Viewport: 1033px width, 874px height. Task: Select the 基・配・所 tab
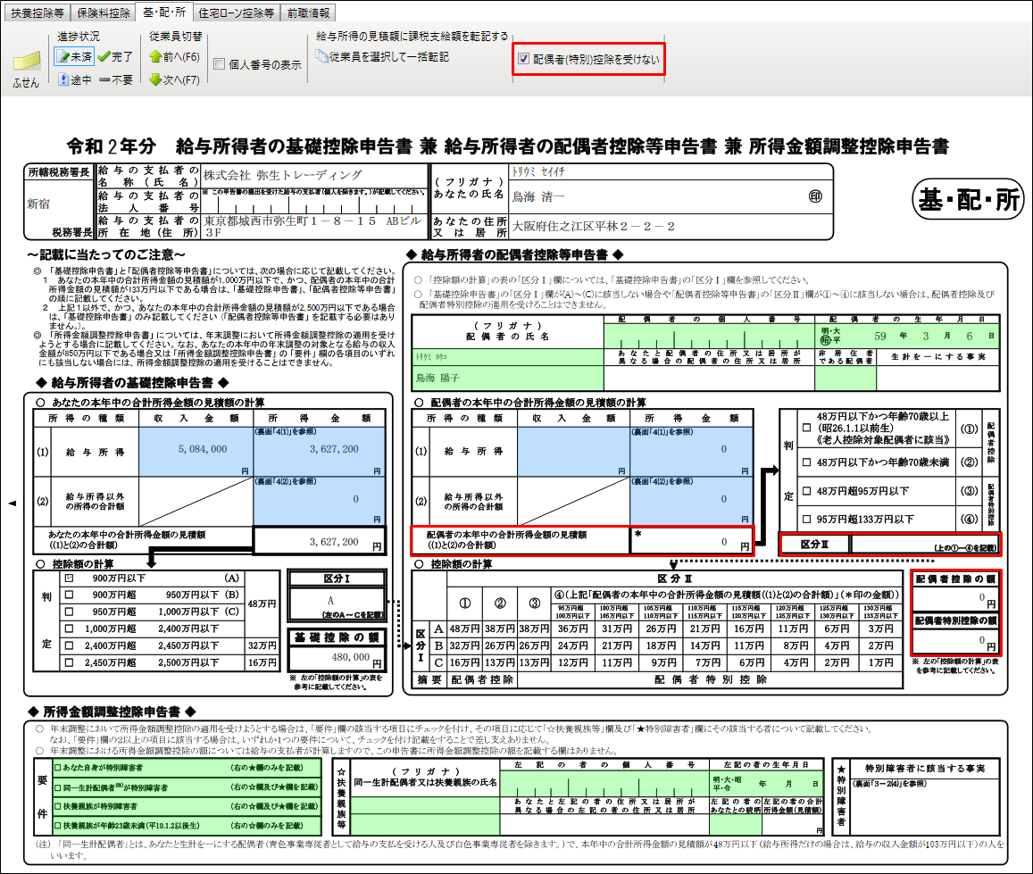(164, 12)
